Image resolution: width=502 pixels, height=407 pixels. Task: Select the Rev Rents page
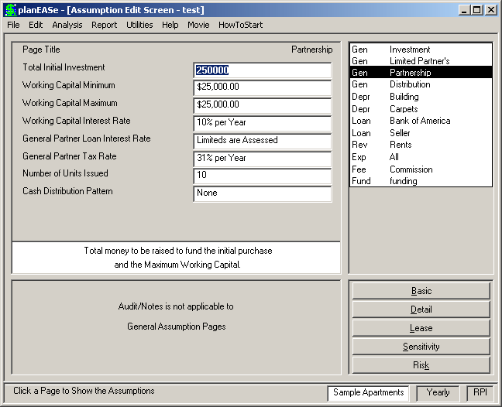(x=421, y=145)
